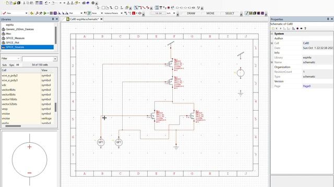Click the cell list horizontal scrollbar
The height and width of the screenshot is (187, 334).
pos(13,126)
